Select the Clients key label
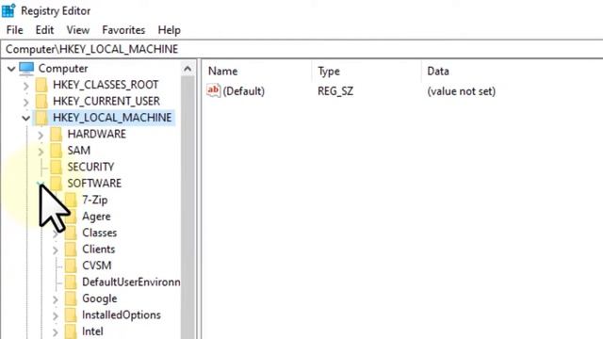603x339 pixels. [98, 250]
